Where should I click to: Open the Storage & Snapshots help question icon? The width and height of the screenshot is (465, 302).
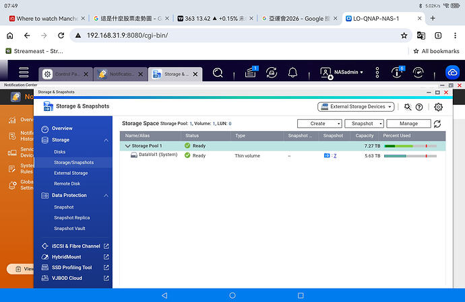tap(419, 107)
